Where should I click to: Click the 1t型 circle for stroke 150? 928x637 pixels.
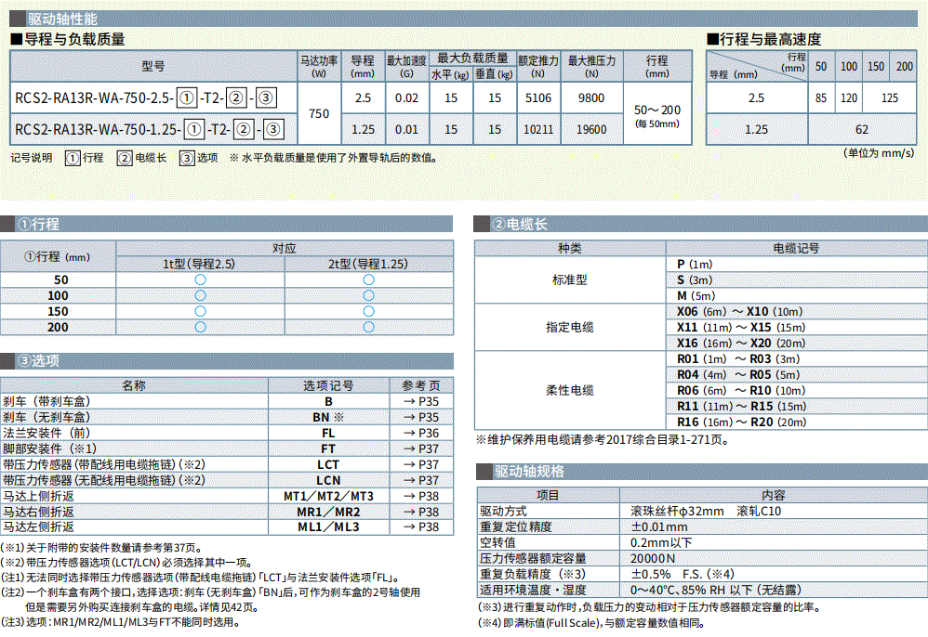tap(200, 311)
